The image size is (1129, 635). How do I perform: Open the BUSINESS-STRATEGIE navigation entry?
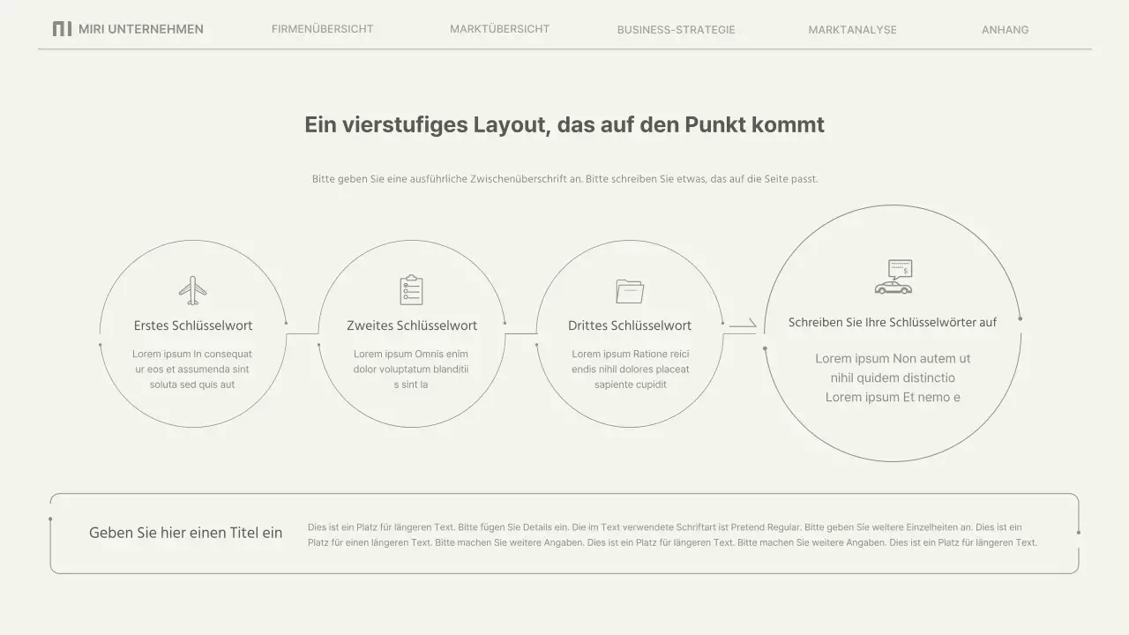pyautogui.click(x=677, y=29)
